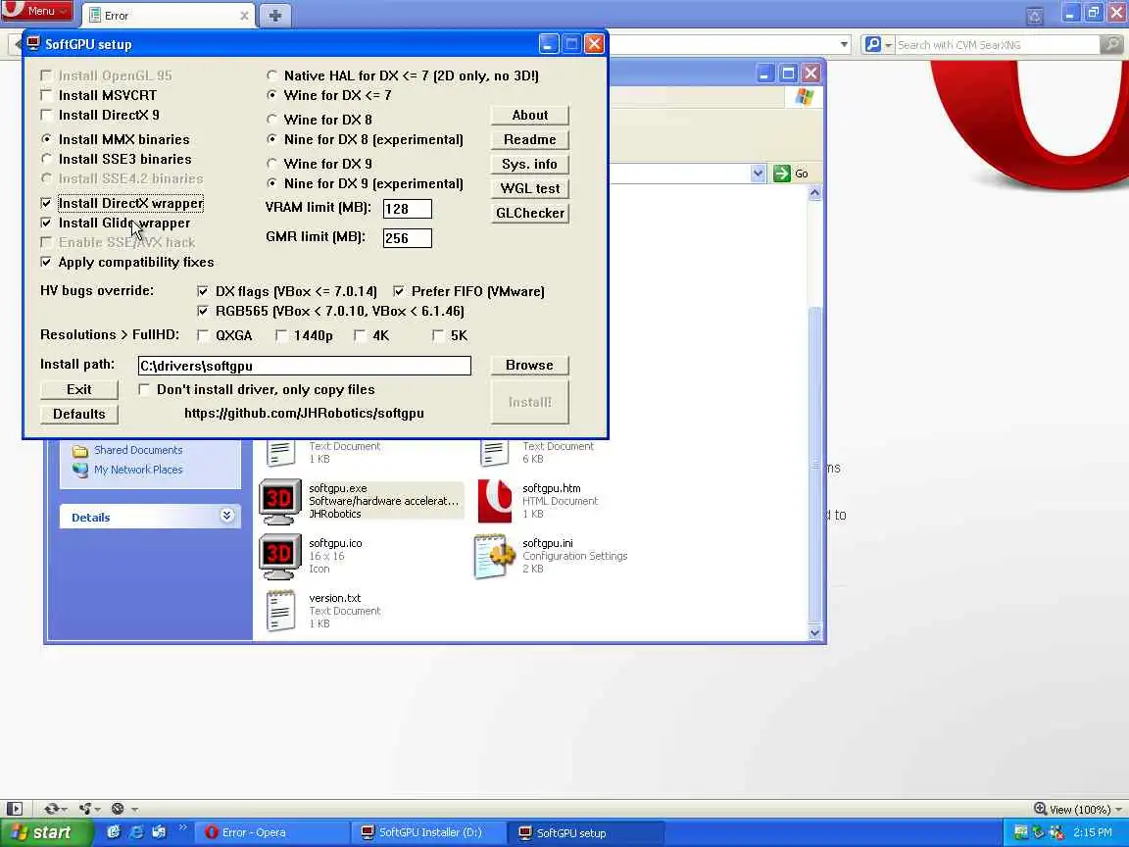Select Wine for DX <= 7 option
Image resolution: width=1129 pixels, height=847 pixels.
coord(271,95)
